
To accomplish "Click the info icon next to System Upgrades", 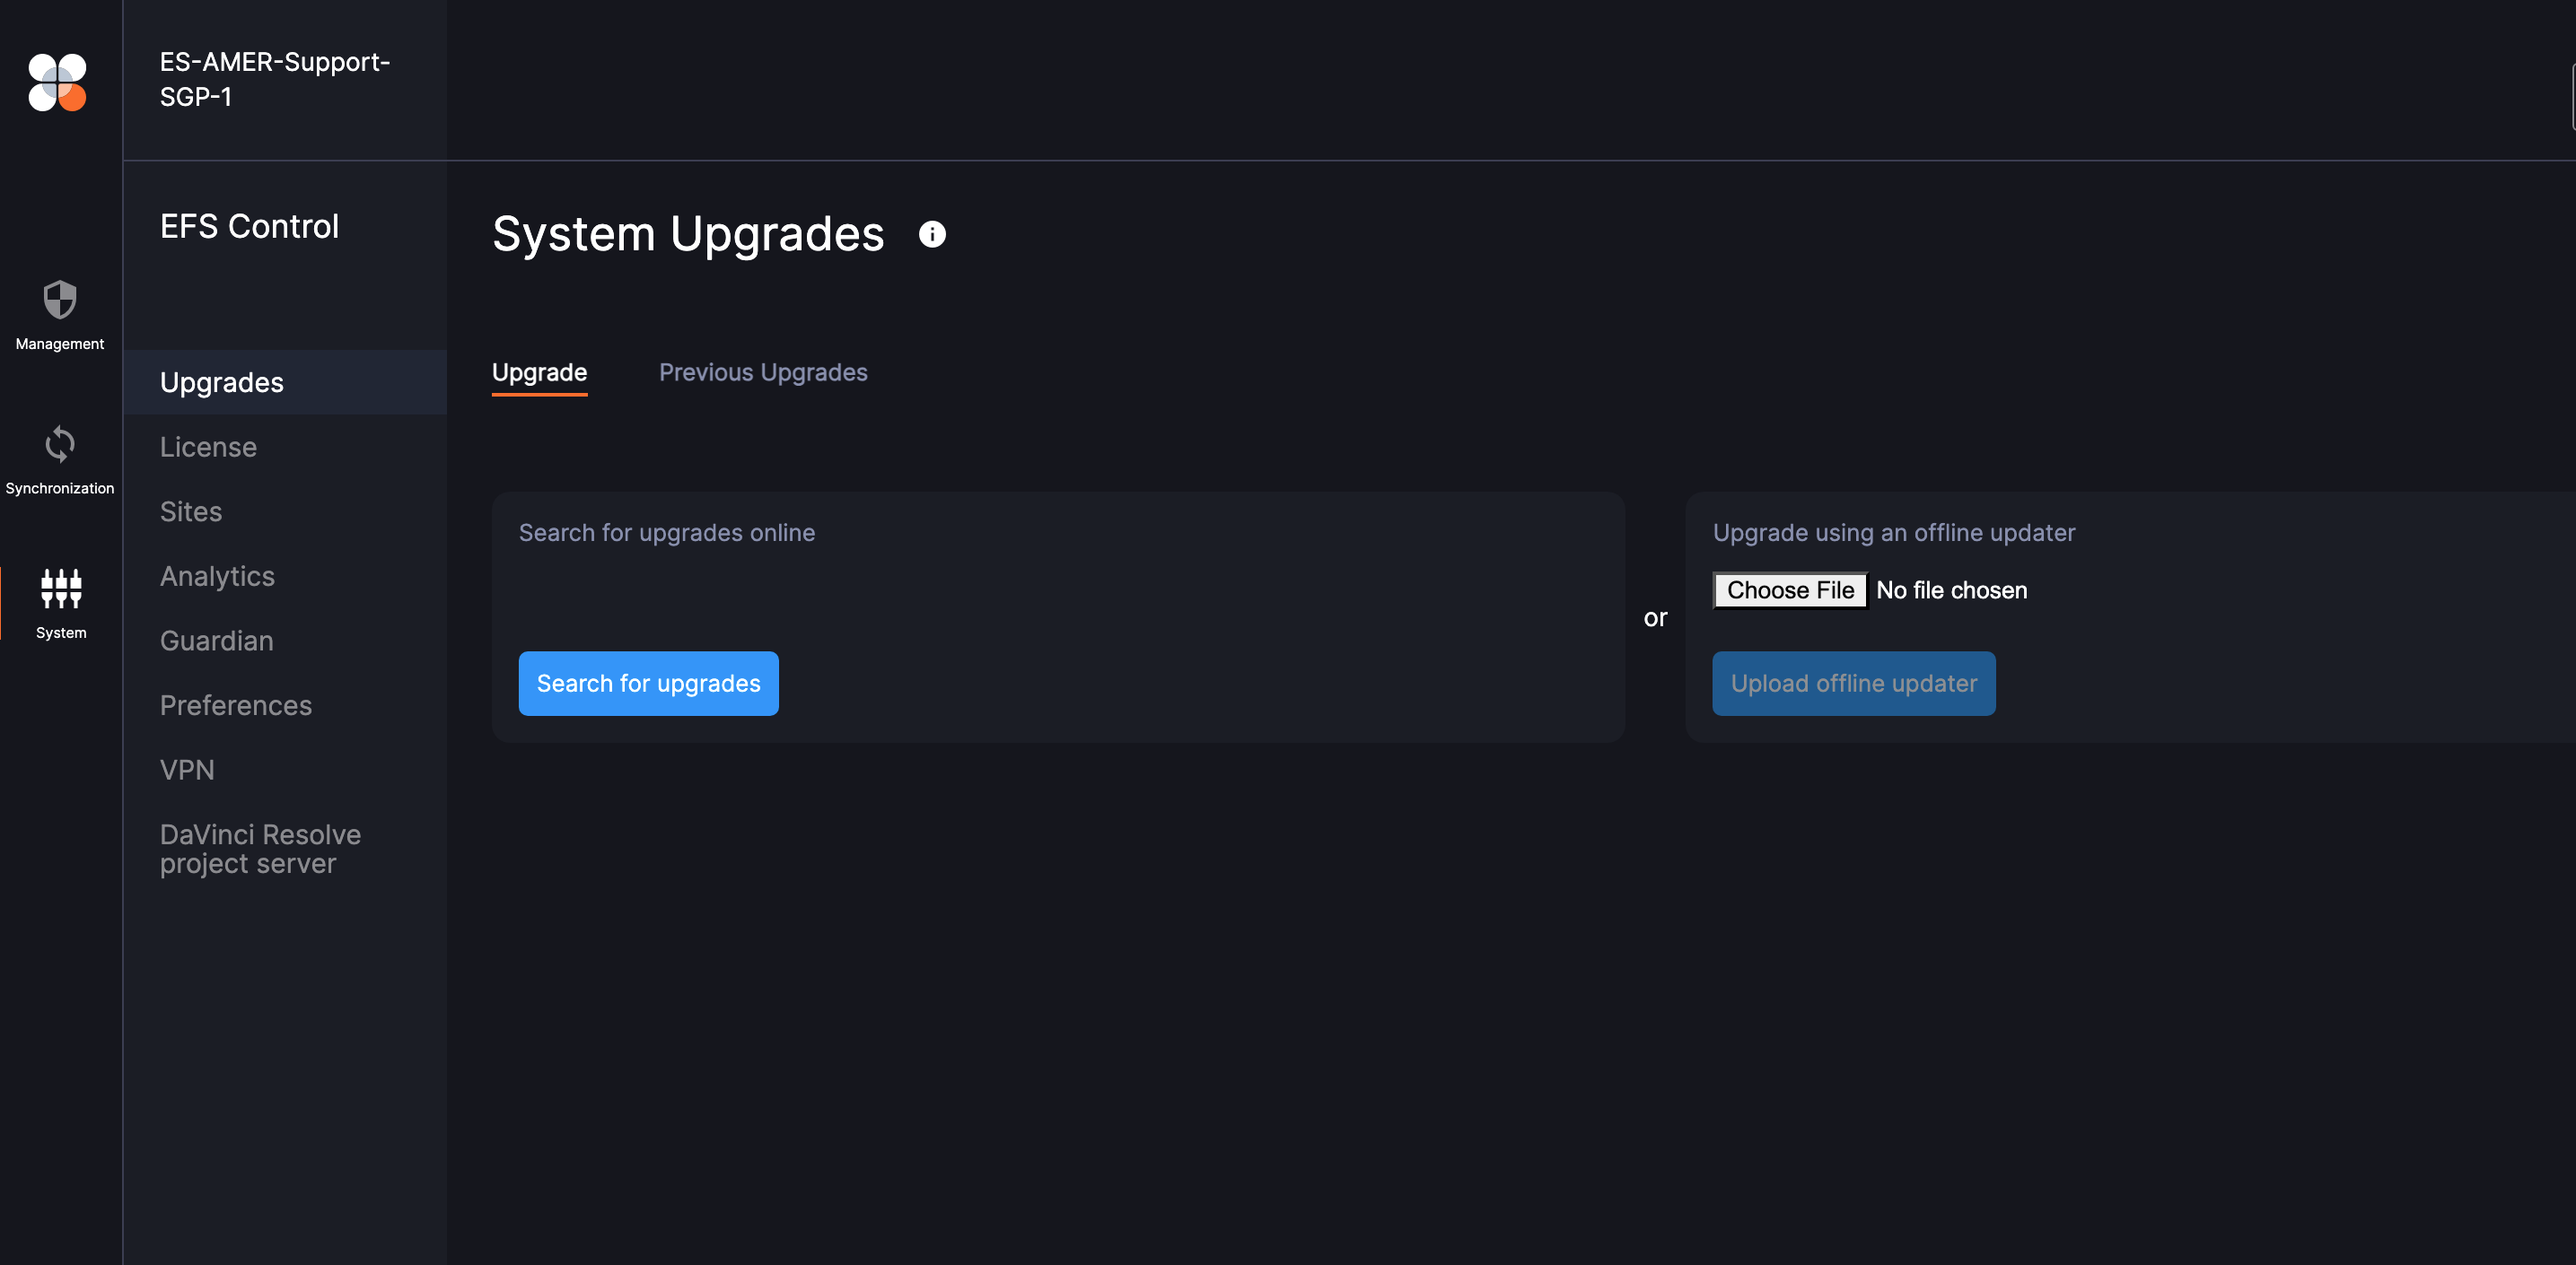I will point(933,234).
